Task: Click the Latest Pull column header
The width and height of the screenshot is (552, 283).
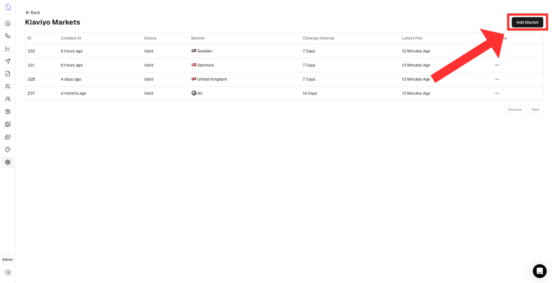Action: click(412, 38)
